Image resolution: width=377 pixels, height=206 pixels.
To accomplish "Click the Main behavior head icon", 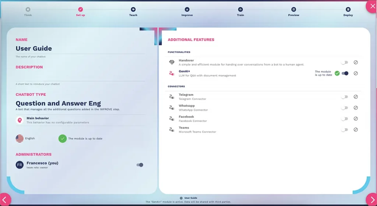I will click(20, 120).
